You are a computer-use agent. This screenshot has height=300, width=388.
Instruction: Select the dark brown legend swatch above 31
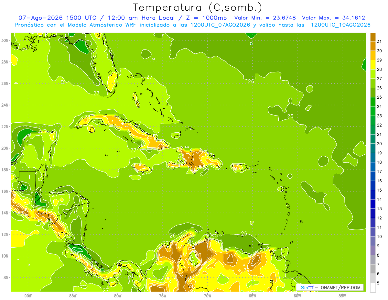click(x=373, y=37)
